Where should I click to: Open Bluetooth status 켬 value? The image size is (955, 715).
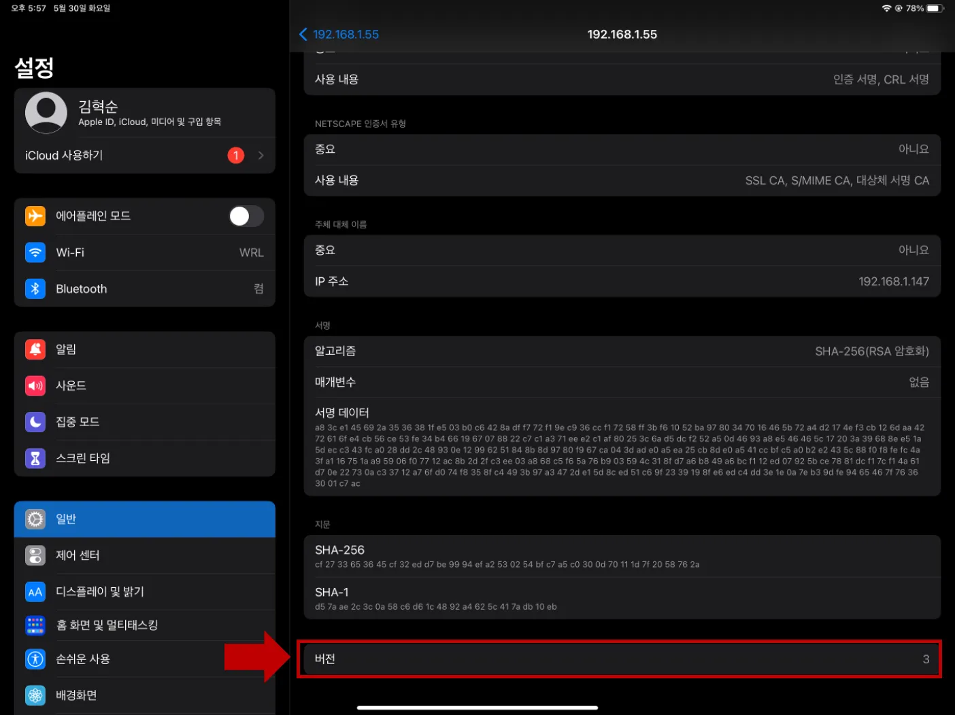(x=258, y=289)
